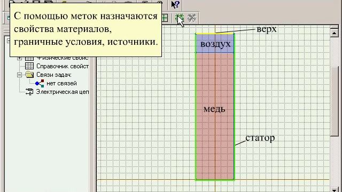342x192 pixels.
Task: Click the верх edge label
Action: pos(267,29)
